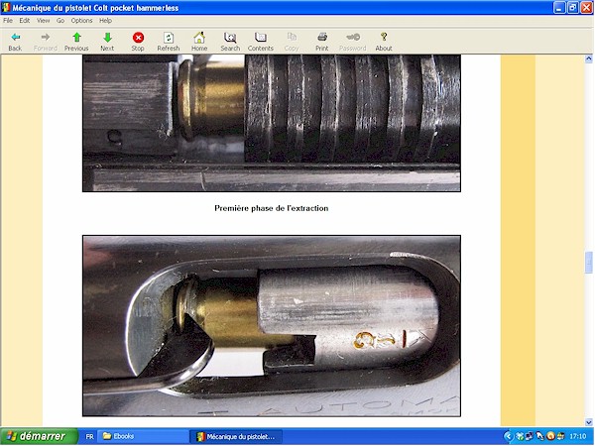Click the scrollbar down arrow
The height and width of the screenshot is (446, 595).
(x=588, y=422)
